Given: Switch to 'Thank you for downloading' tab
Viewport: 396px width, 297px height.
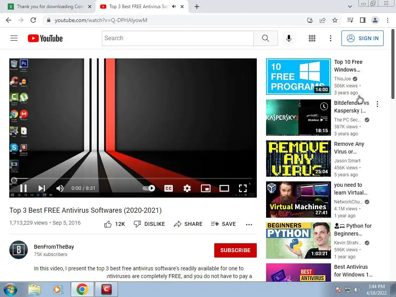Looking at the screenshot, I should point(50,7).
